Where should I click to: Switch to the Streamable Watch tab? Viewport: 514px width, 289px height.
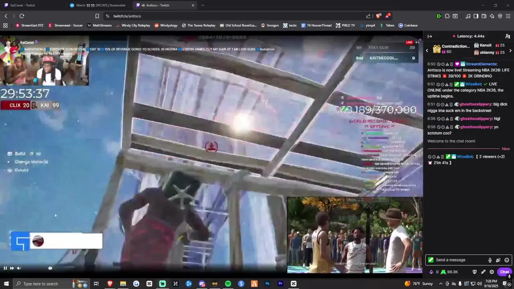98,5
